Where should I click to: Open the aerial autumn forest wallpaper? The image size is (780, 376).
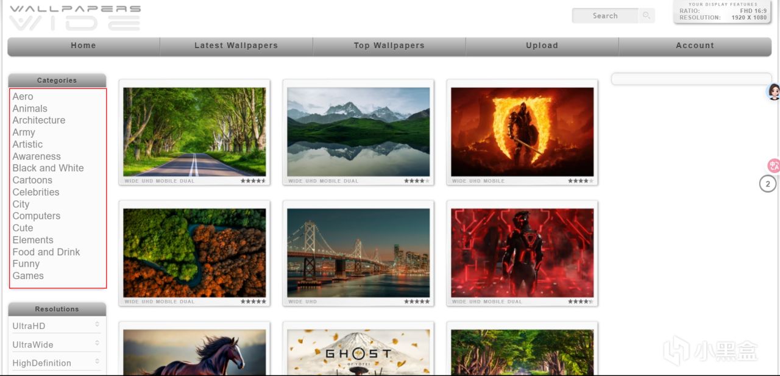[x=194, y=253]
